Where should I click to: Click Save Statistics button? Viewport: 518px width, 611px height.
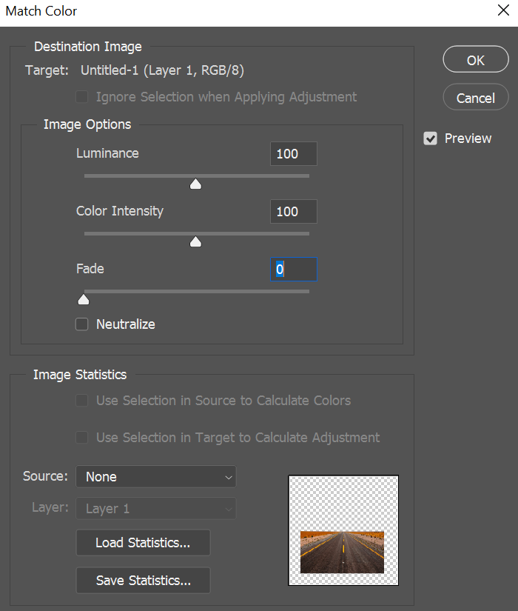[x=143, y=581]
